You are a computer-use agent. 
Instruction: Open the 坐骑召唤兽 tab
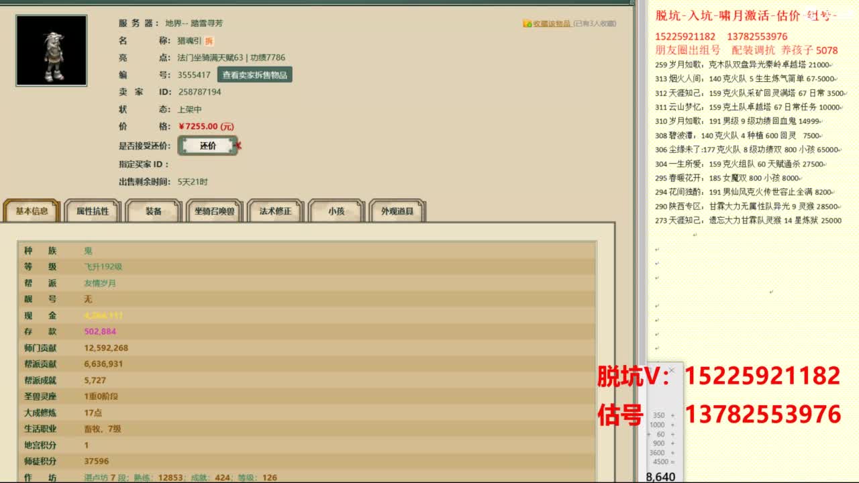[215, 211]
